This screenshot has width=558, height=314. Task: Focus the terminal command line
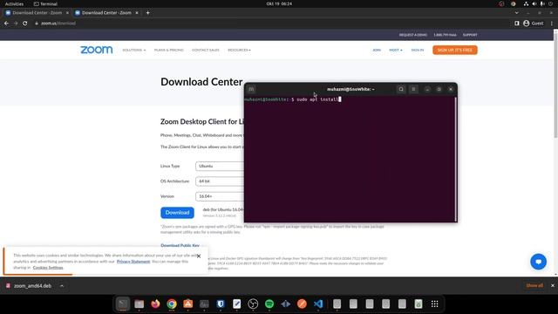point(350,99)
